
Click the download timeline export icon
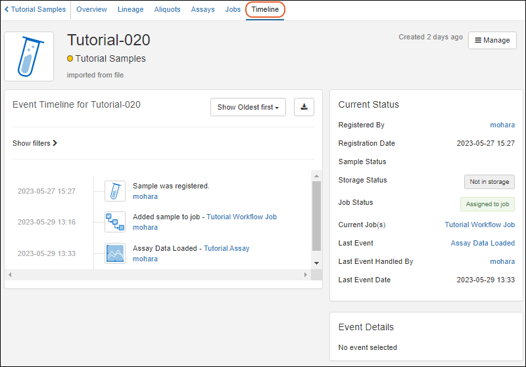coord(304,107)
